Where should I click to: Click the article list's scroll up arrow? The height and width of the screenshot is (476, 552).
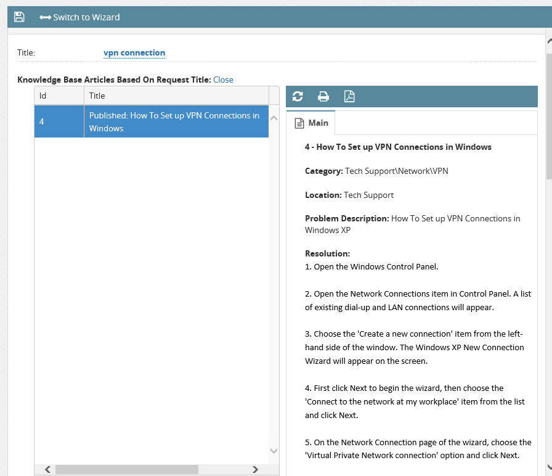tap(274, 118)
